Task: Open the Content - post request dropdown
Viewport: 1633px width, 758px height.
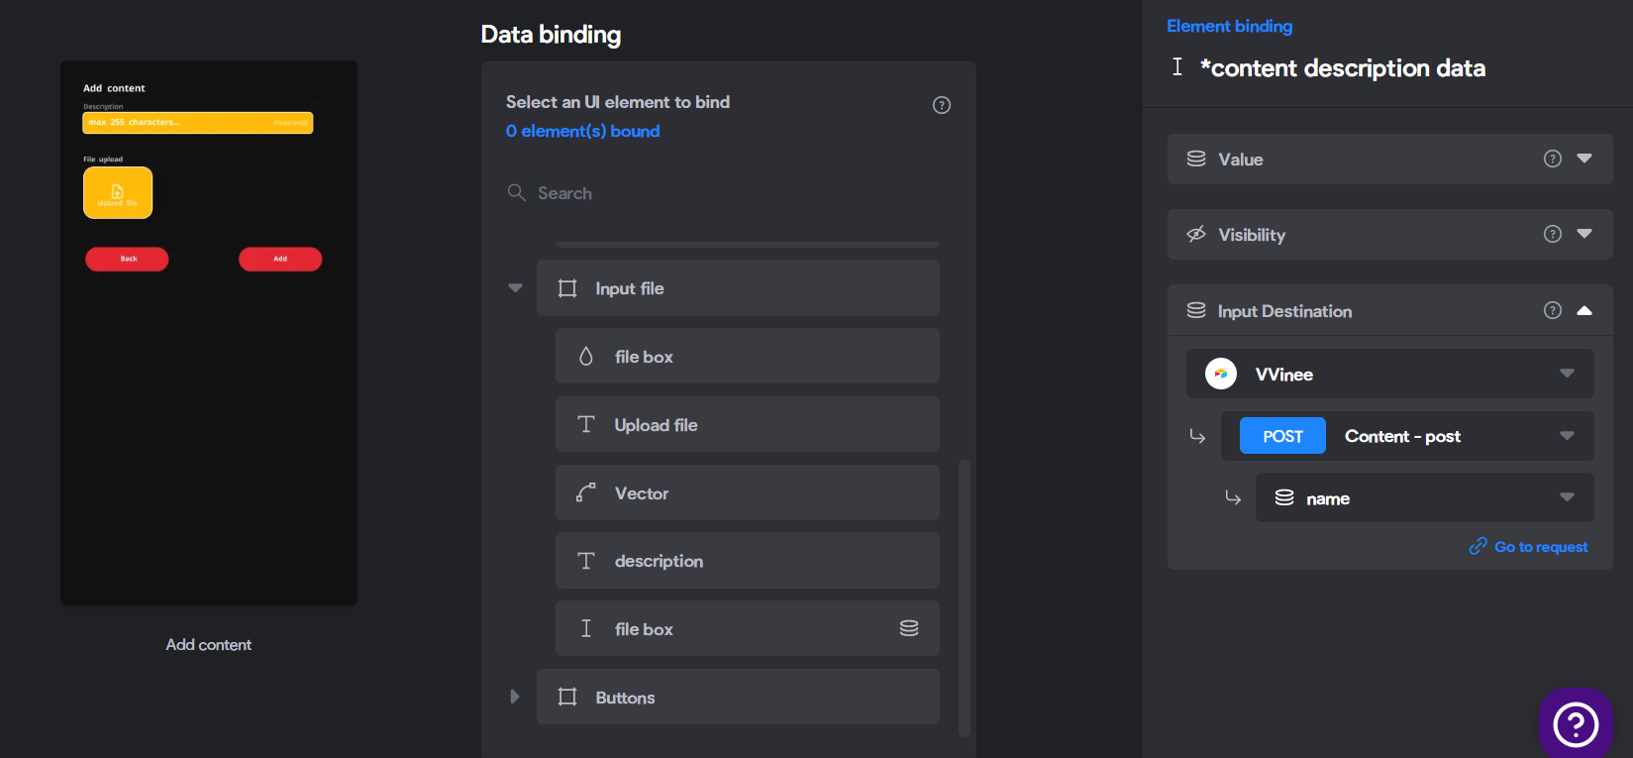Action: [x=1407, y=436]
